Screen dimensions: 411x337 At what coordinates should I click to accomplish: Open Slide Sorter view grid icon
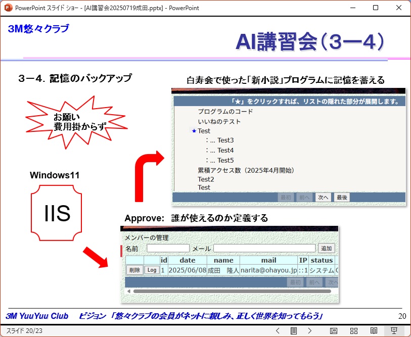[x=354, y=331]
